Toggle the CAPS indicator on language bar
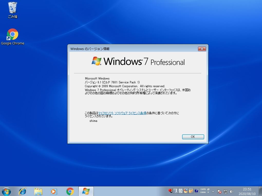The height and width of the screenshot is (196, 262). pyautogui.click(x=203, y=189)
